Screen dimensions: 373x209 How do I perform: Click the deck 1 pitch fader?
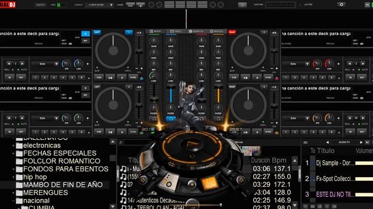(x=139, y=52)
